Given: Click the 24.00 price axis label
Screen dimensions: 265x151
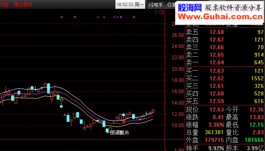Looking at the screenshot, I should click(178, 46).
